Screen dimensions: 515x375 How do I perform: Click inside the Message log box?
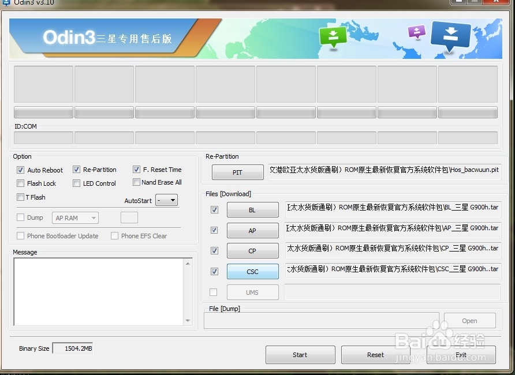pos(99,292)
